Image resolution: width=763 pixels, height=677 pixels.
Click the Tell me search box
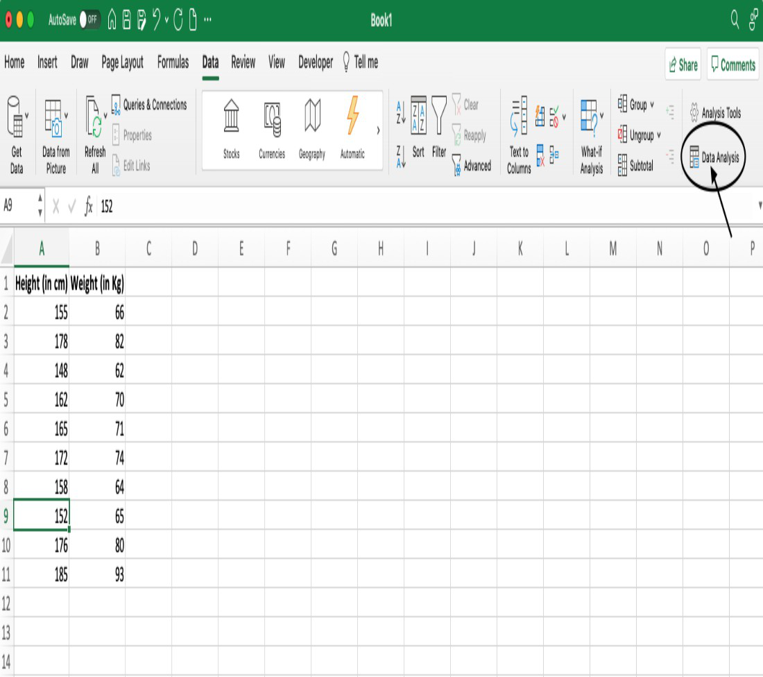click(361, 62)
